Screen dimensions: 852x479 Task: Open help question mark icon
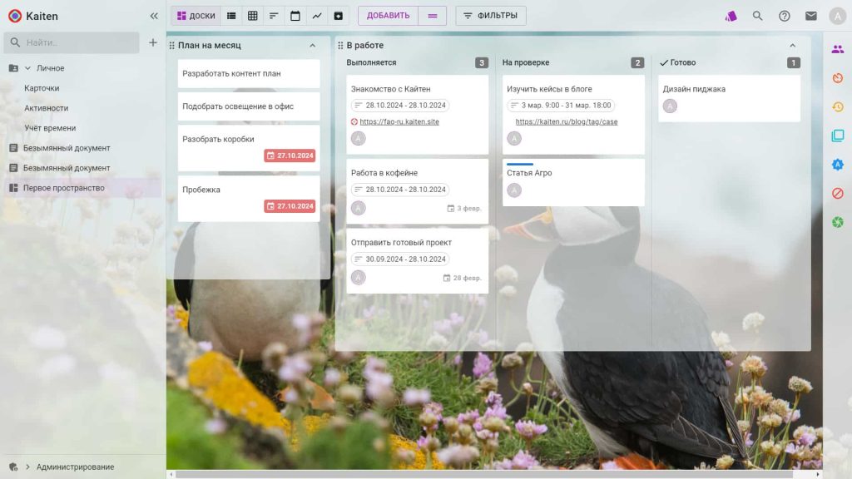pyautogui.click(x=784, y=16)
